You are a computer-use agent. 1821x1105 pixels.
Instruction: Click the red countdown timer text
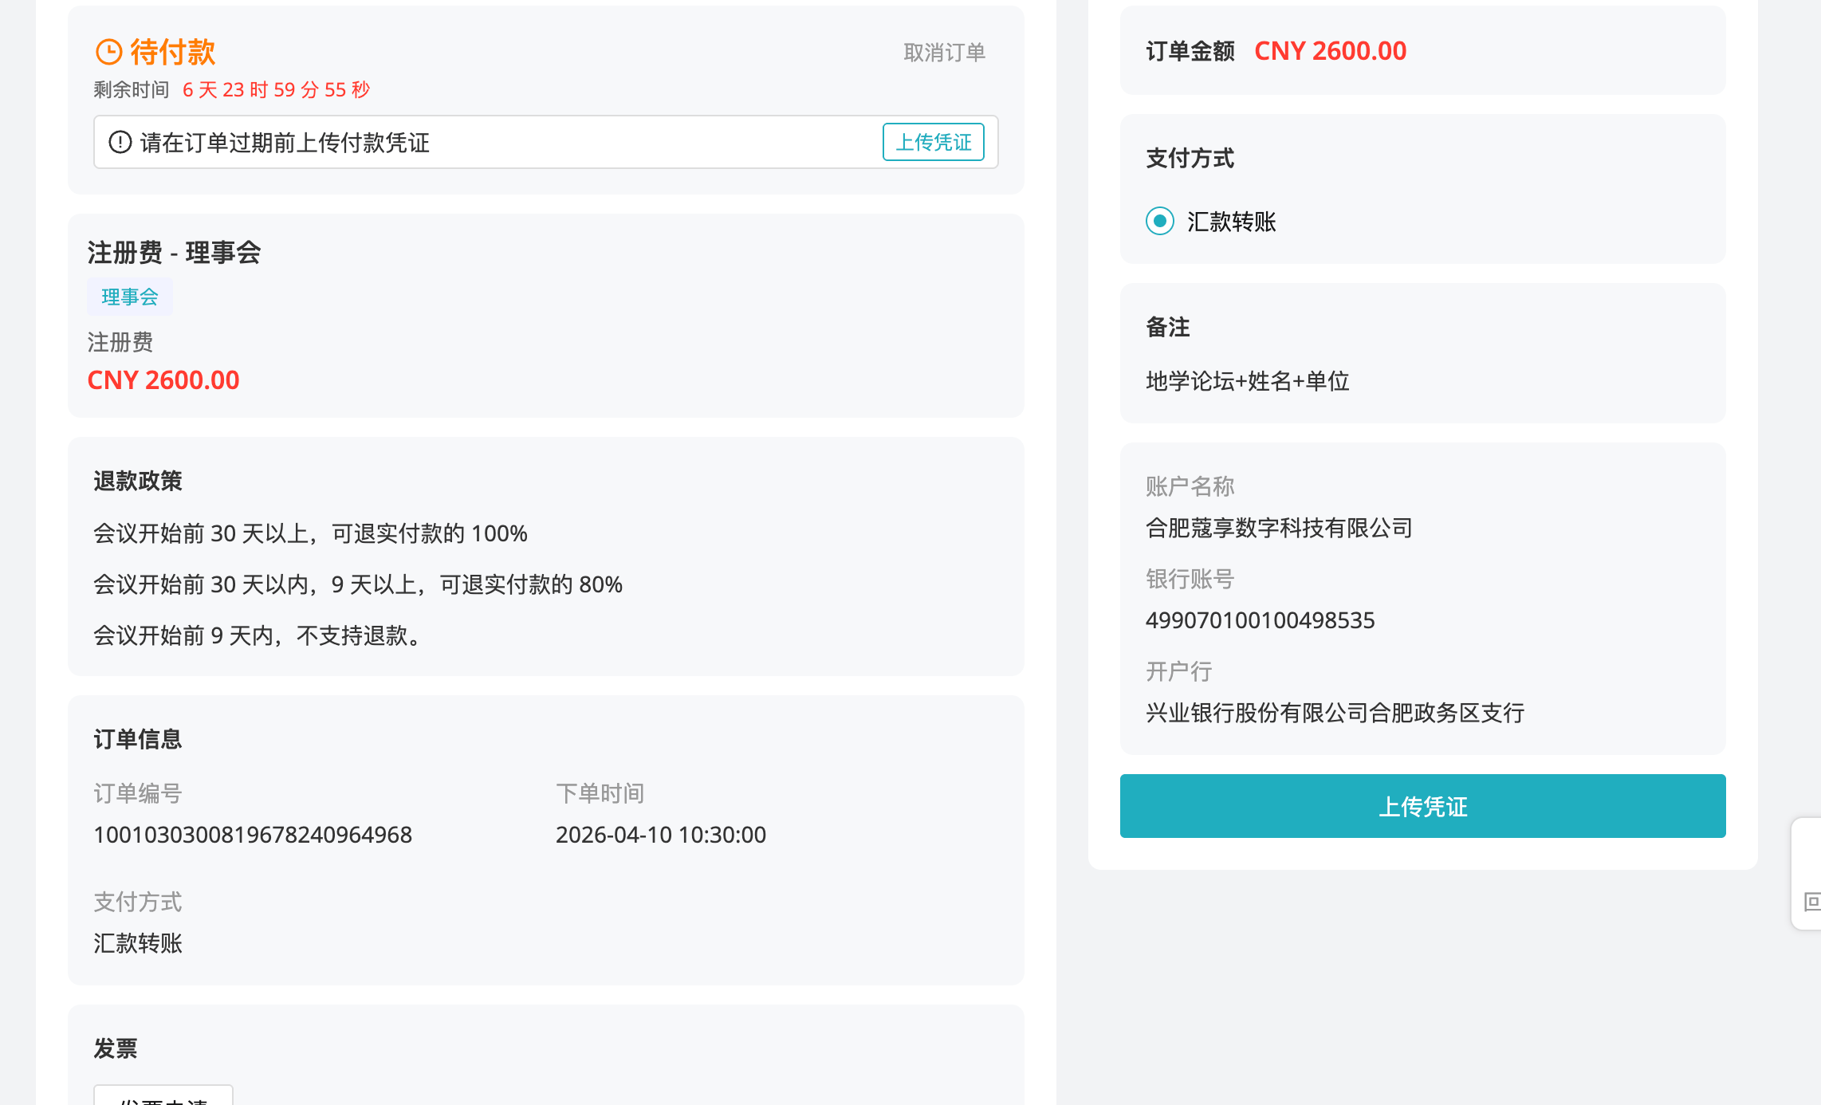click(276, 89)
